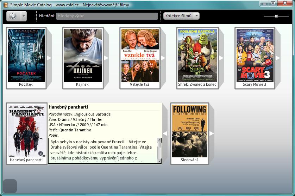Viewport: 295px width, 196px height.
Task: Click the Kolekce filmů button
Action: click(x=178, y=16)
